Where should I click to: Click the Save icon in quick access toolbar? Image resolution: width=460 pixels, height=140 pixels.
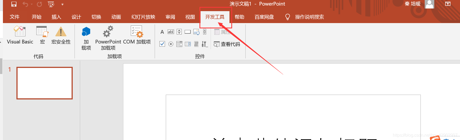(14, 4)
